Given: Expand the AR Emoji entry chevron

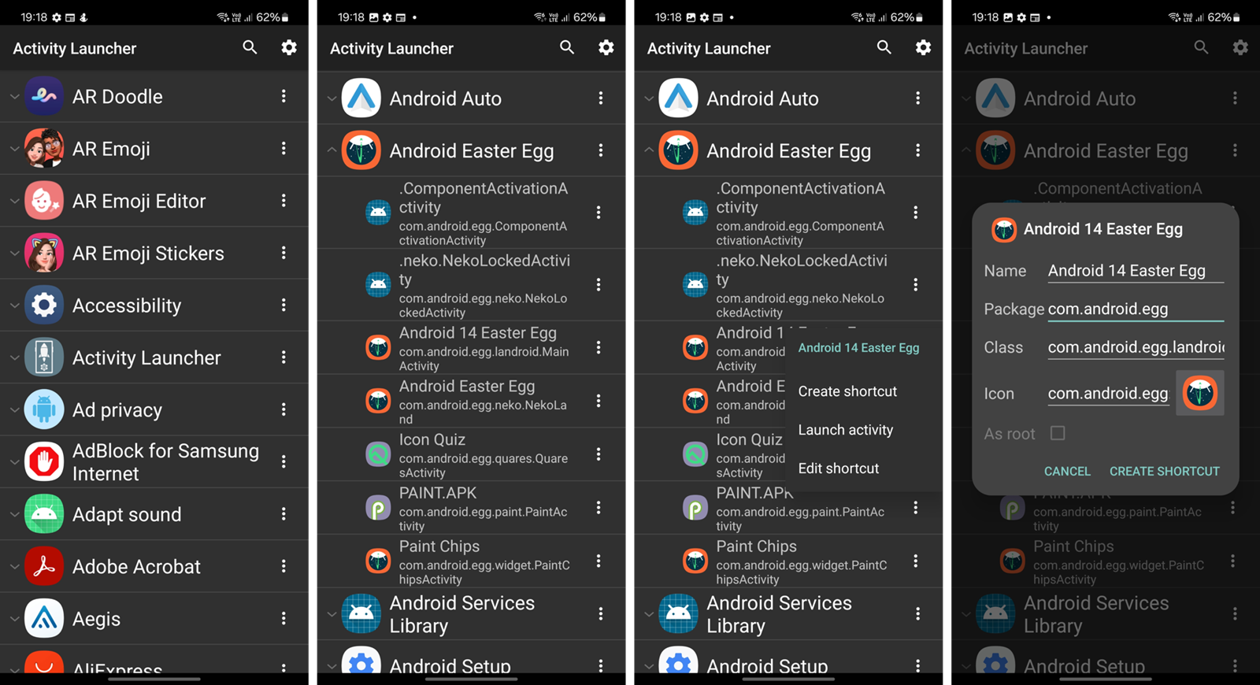Looking at the screenshot, I should pyautogui.click(x=14, y=148).
